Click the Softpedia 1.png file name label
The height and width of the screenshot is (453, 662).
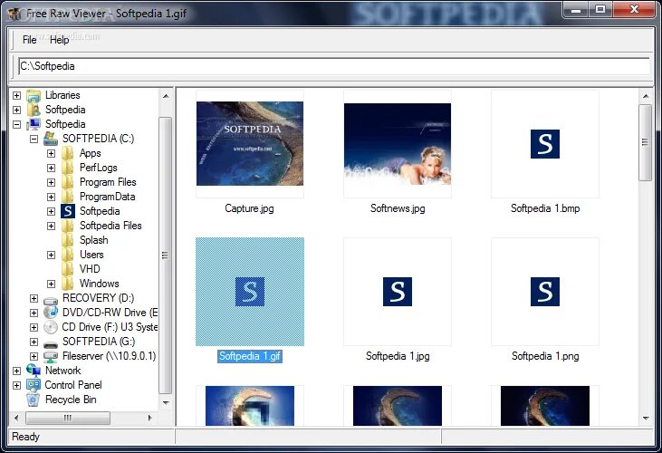[x=545, y=356]
